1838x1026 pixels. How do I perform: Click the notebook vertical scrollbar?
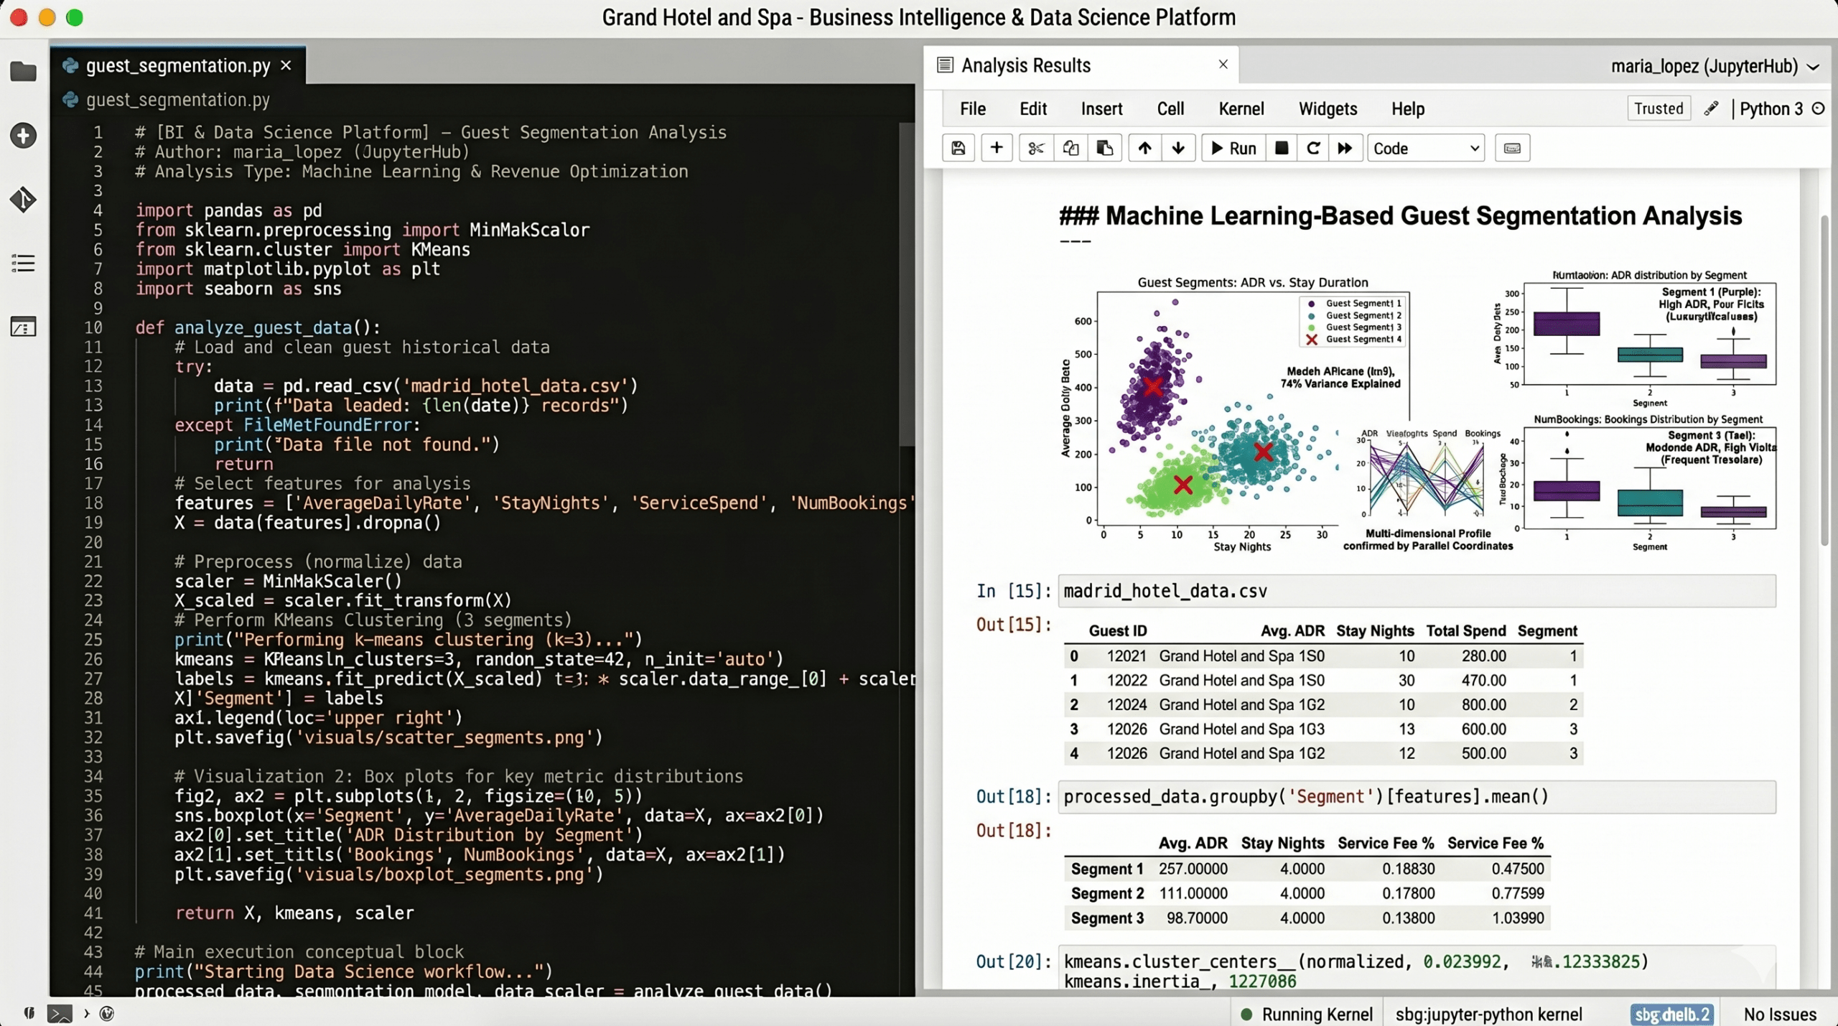(x=1824, y=381)
